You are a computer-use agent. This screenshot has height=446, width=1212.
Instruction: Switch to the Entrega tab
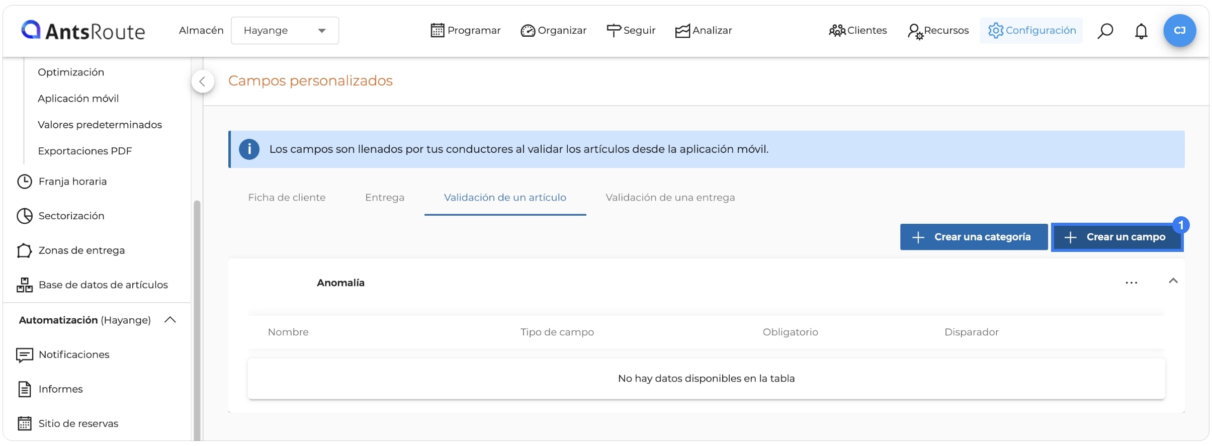(x=385, y=198)
